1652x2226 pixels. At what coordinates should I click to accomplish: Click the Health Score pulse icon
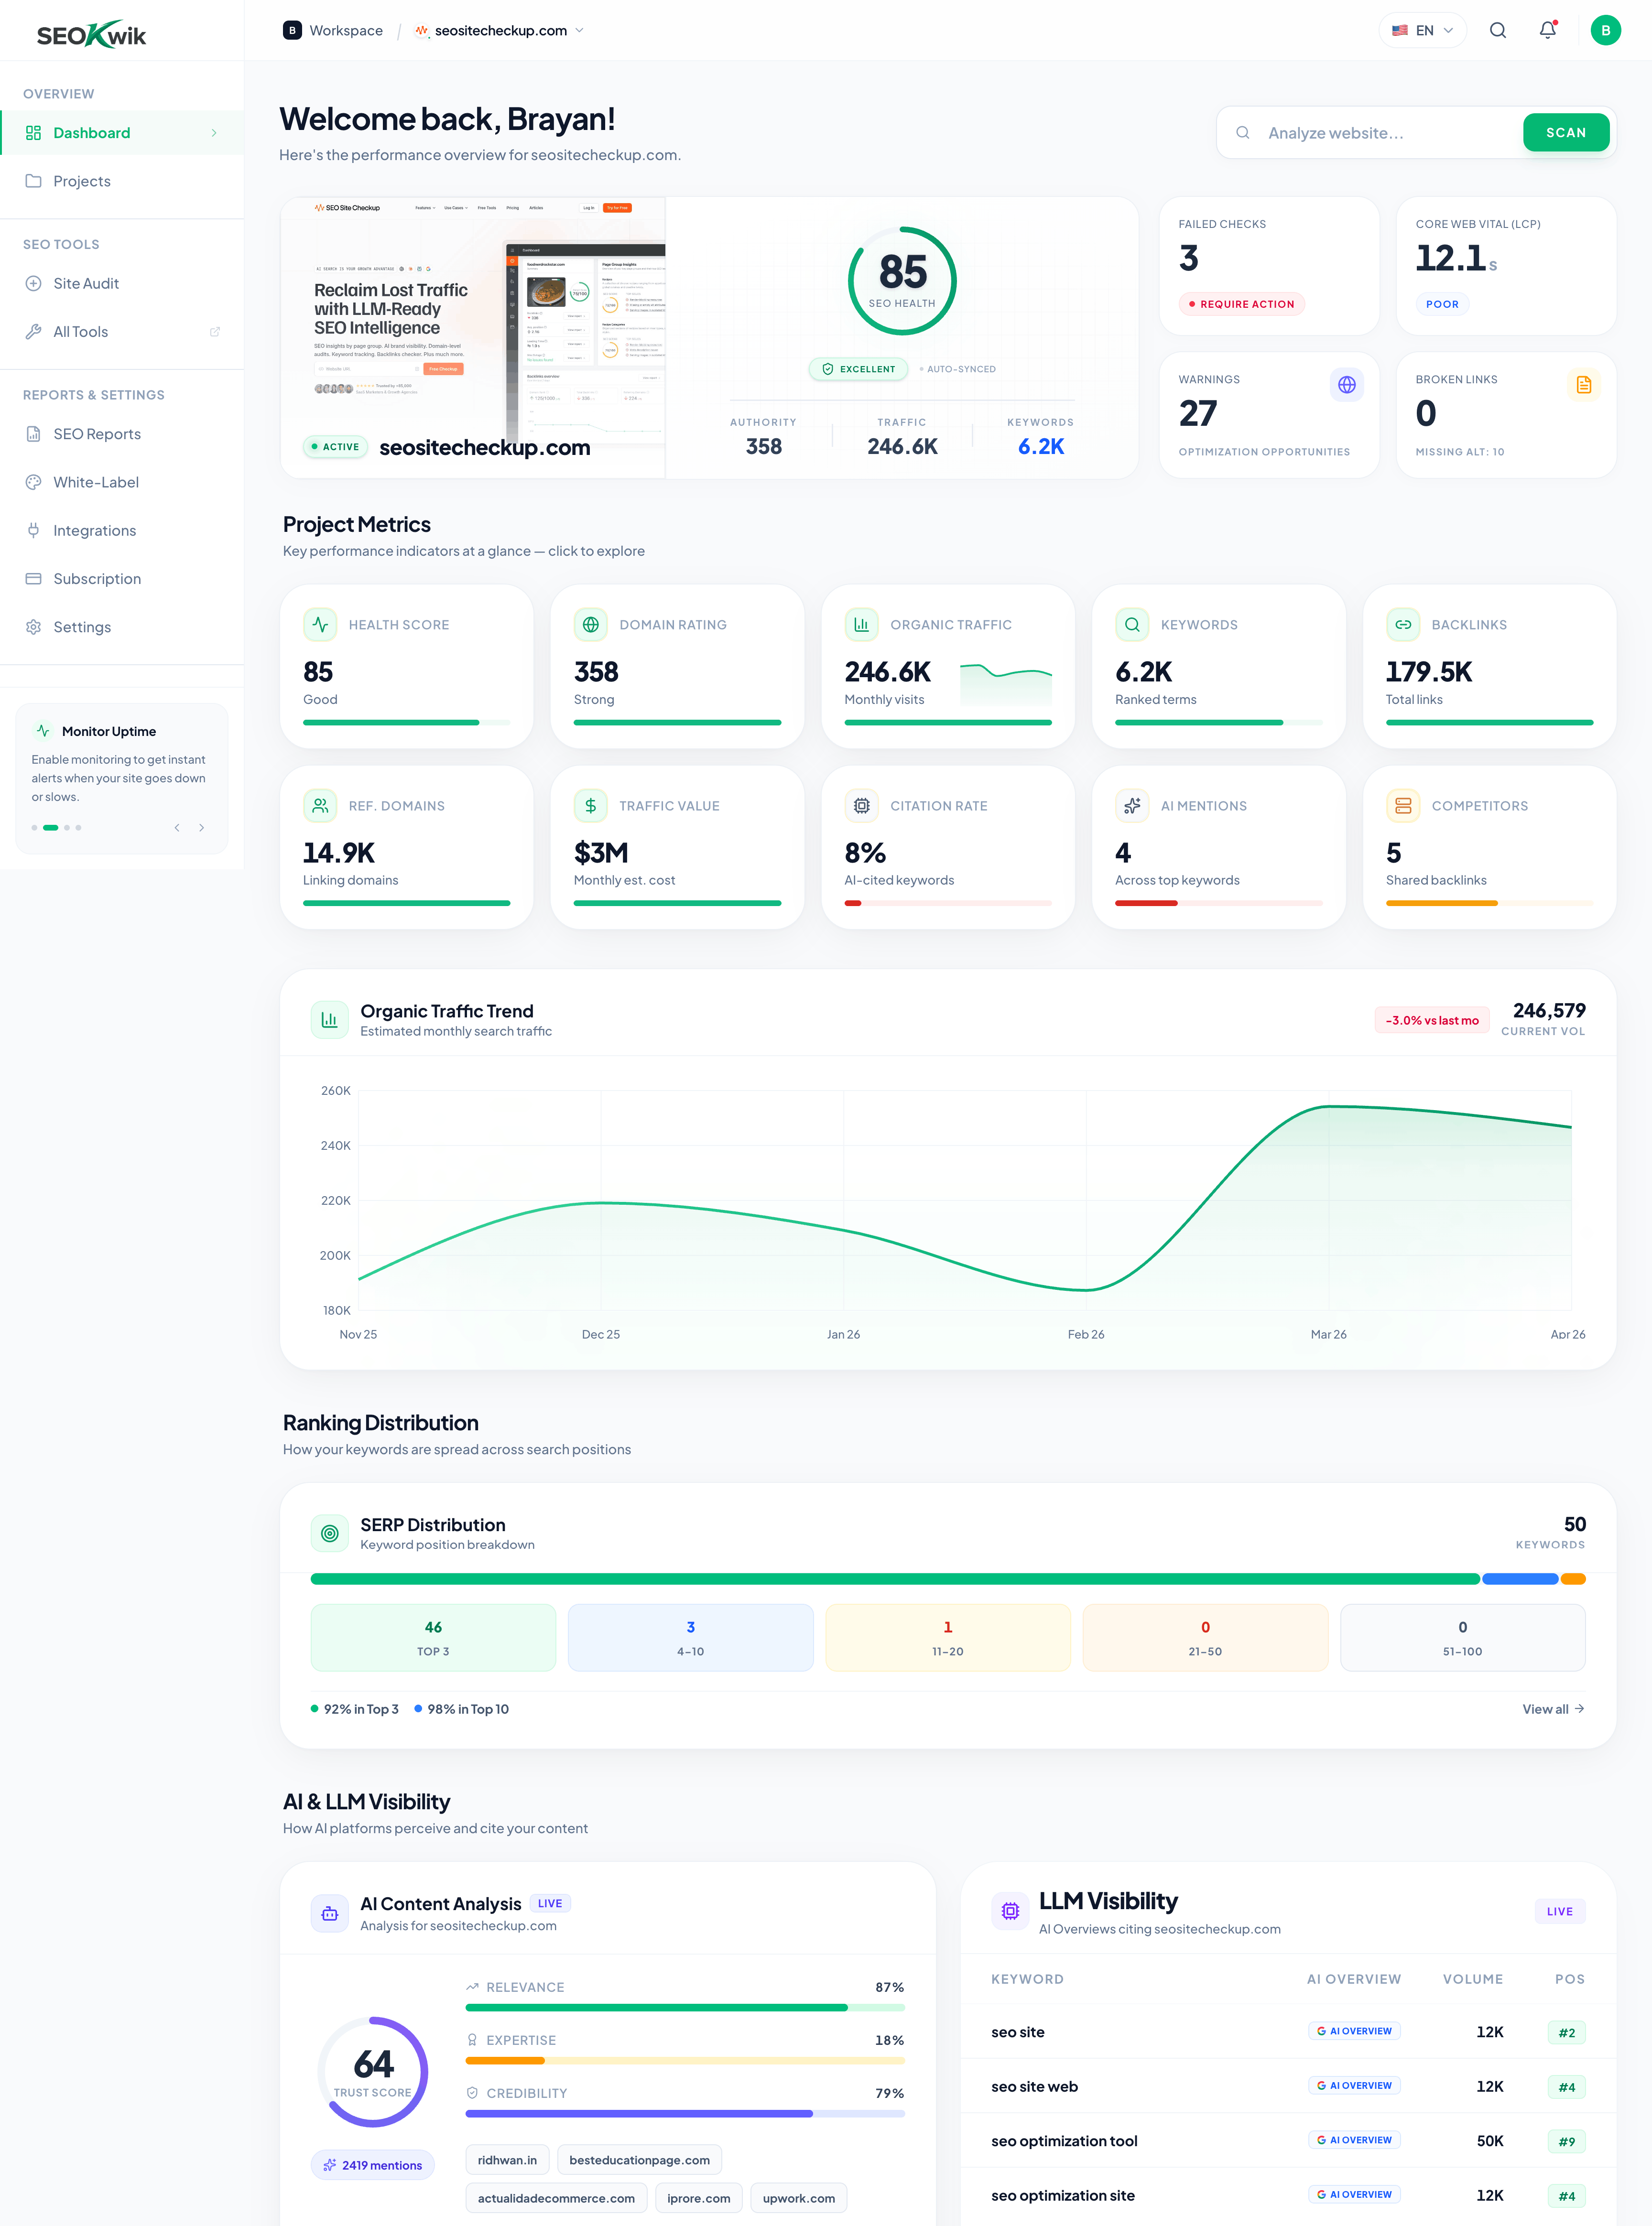pos(320,625)
